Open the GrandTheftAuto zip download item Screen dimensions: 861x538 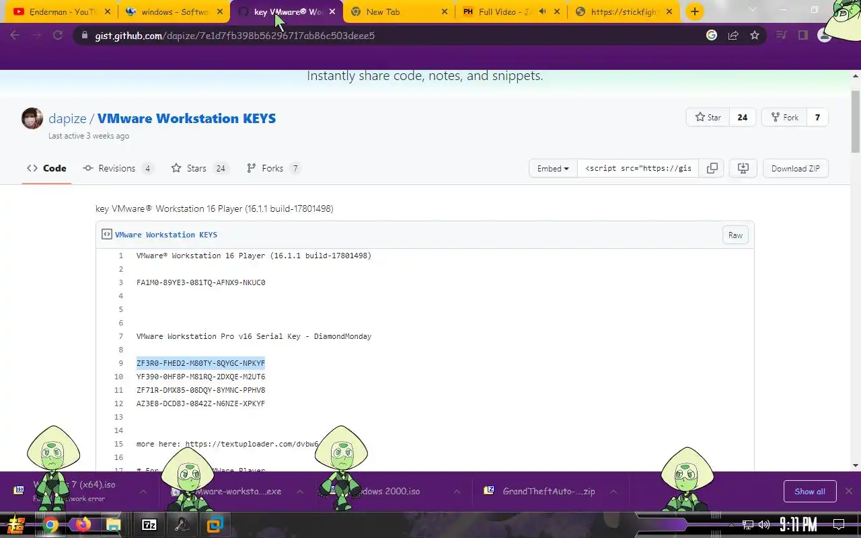[541, 492]
